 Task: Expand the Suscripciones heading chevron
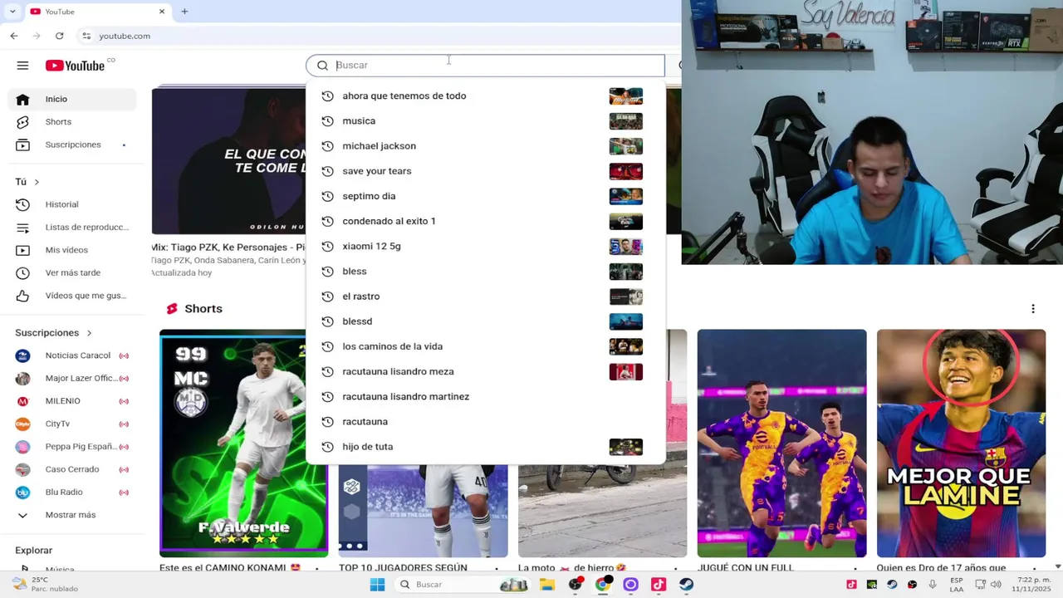89,333
